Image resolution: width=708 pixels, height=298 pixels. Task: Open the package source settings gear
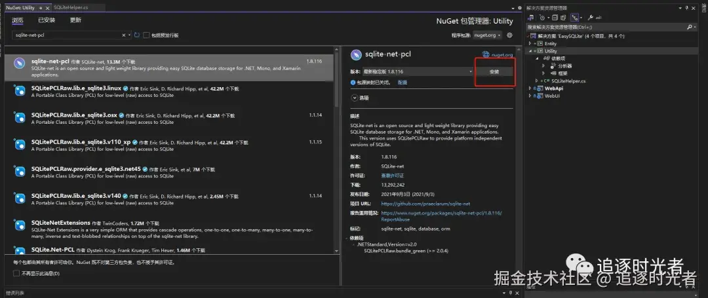click(510, 35)
